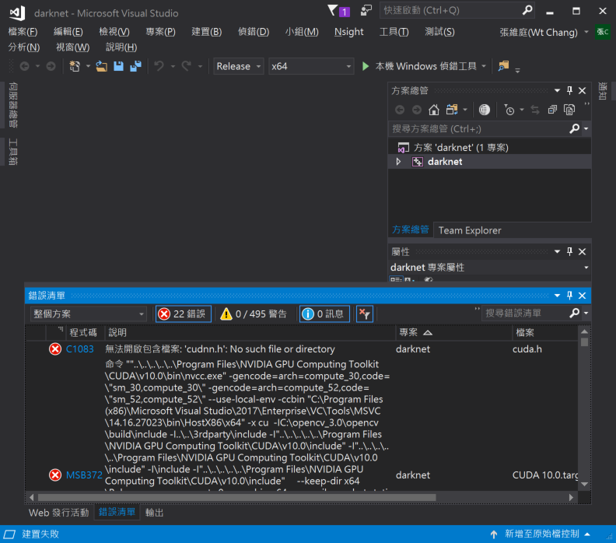Click the error list horizontal scrollbar

coord(237,497)
